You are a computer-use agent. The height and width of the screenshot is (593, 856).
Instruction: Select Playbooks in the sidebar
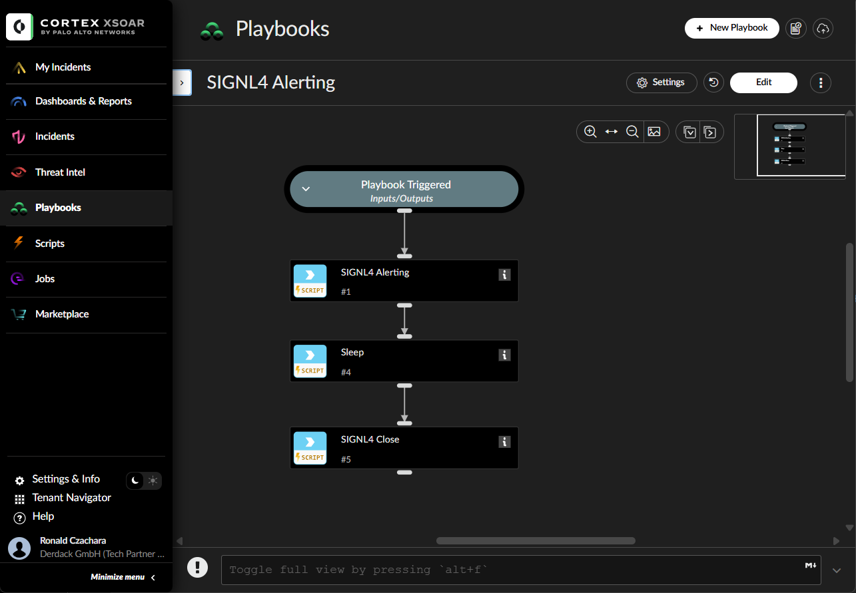86,208
